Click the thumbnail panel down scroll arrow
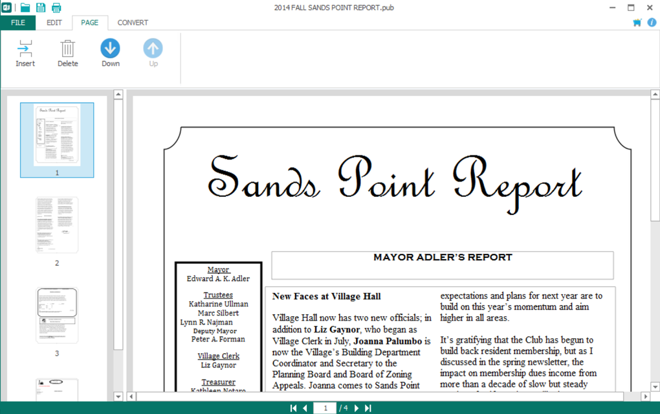Viewport: 660px width, 414px height. (118, 397)
